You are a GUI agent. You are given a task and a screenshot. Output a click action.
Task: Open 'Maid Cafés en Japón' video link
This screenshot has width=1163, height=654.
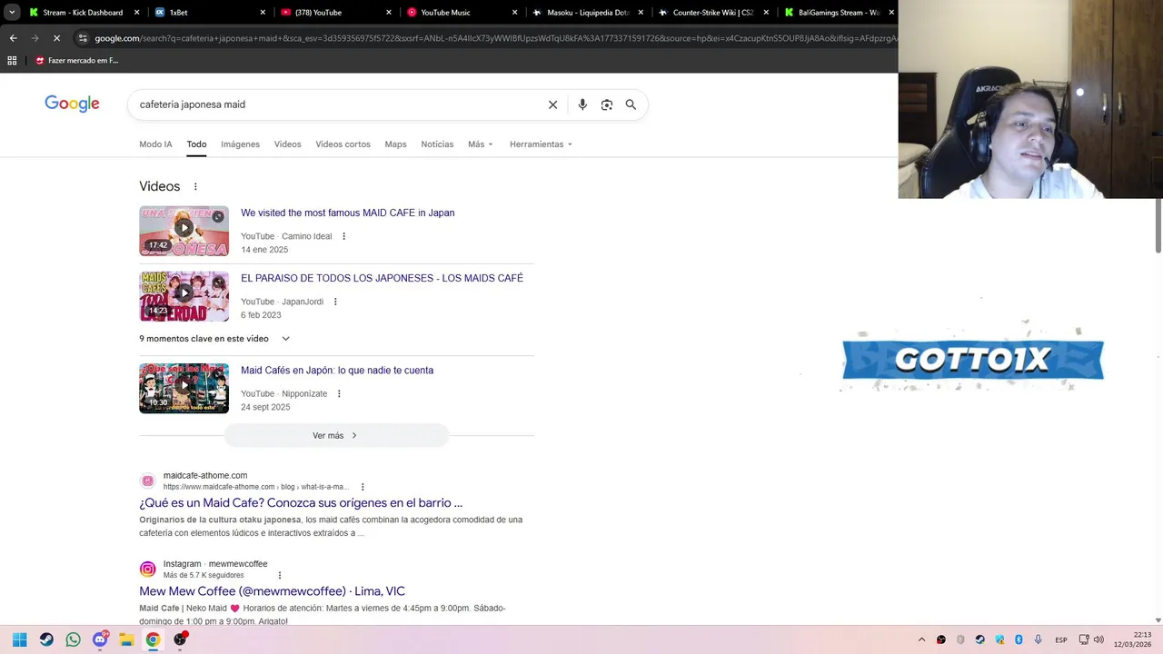337,371
